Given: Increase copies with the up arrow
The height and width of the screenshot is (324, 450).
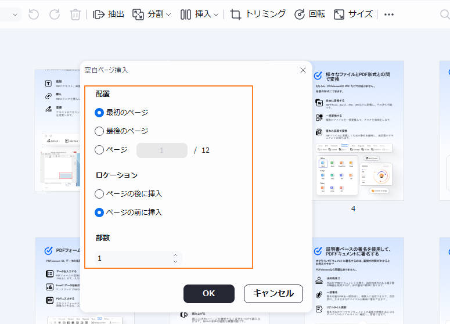Looking at the screenshot, I should [x=175, y=255].
